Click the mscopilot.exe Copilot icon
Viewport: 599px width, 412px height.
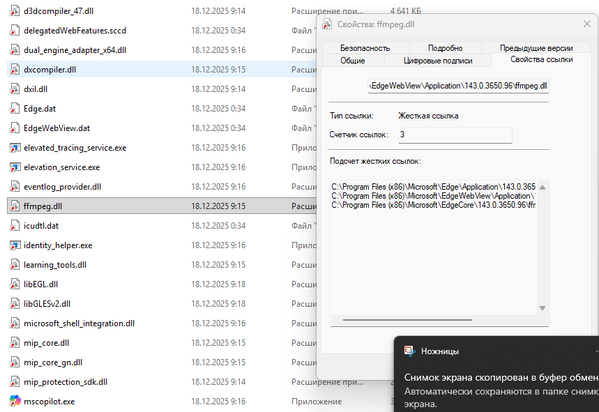click(15, 401)
